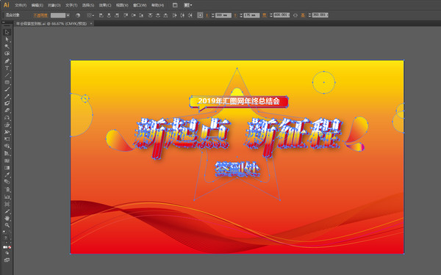This screenshot has width=441, height=275.
Task: Select the Pen tool
Action: click(7, 61)
